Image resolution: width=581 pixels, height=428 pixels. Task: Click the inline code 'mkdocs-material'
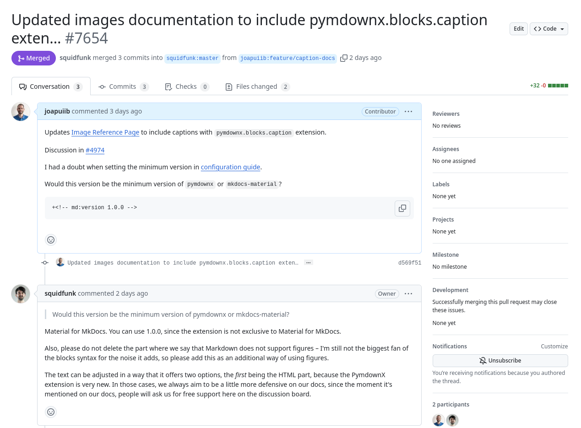(252, 184)
